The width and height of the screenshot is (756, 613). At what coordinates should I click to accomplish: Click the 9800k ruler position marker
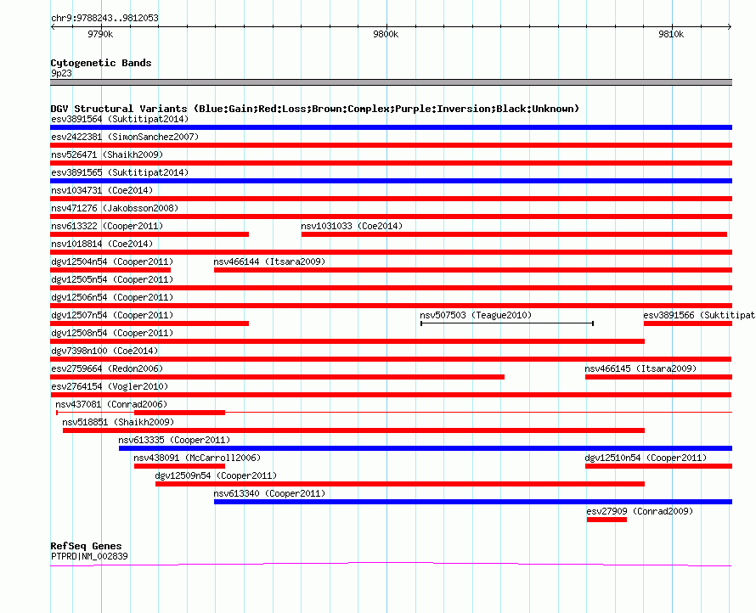[x=386, y=34]
